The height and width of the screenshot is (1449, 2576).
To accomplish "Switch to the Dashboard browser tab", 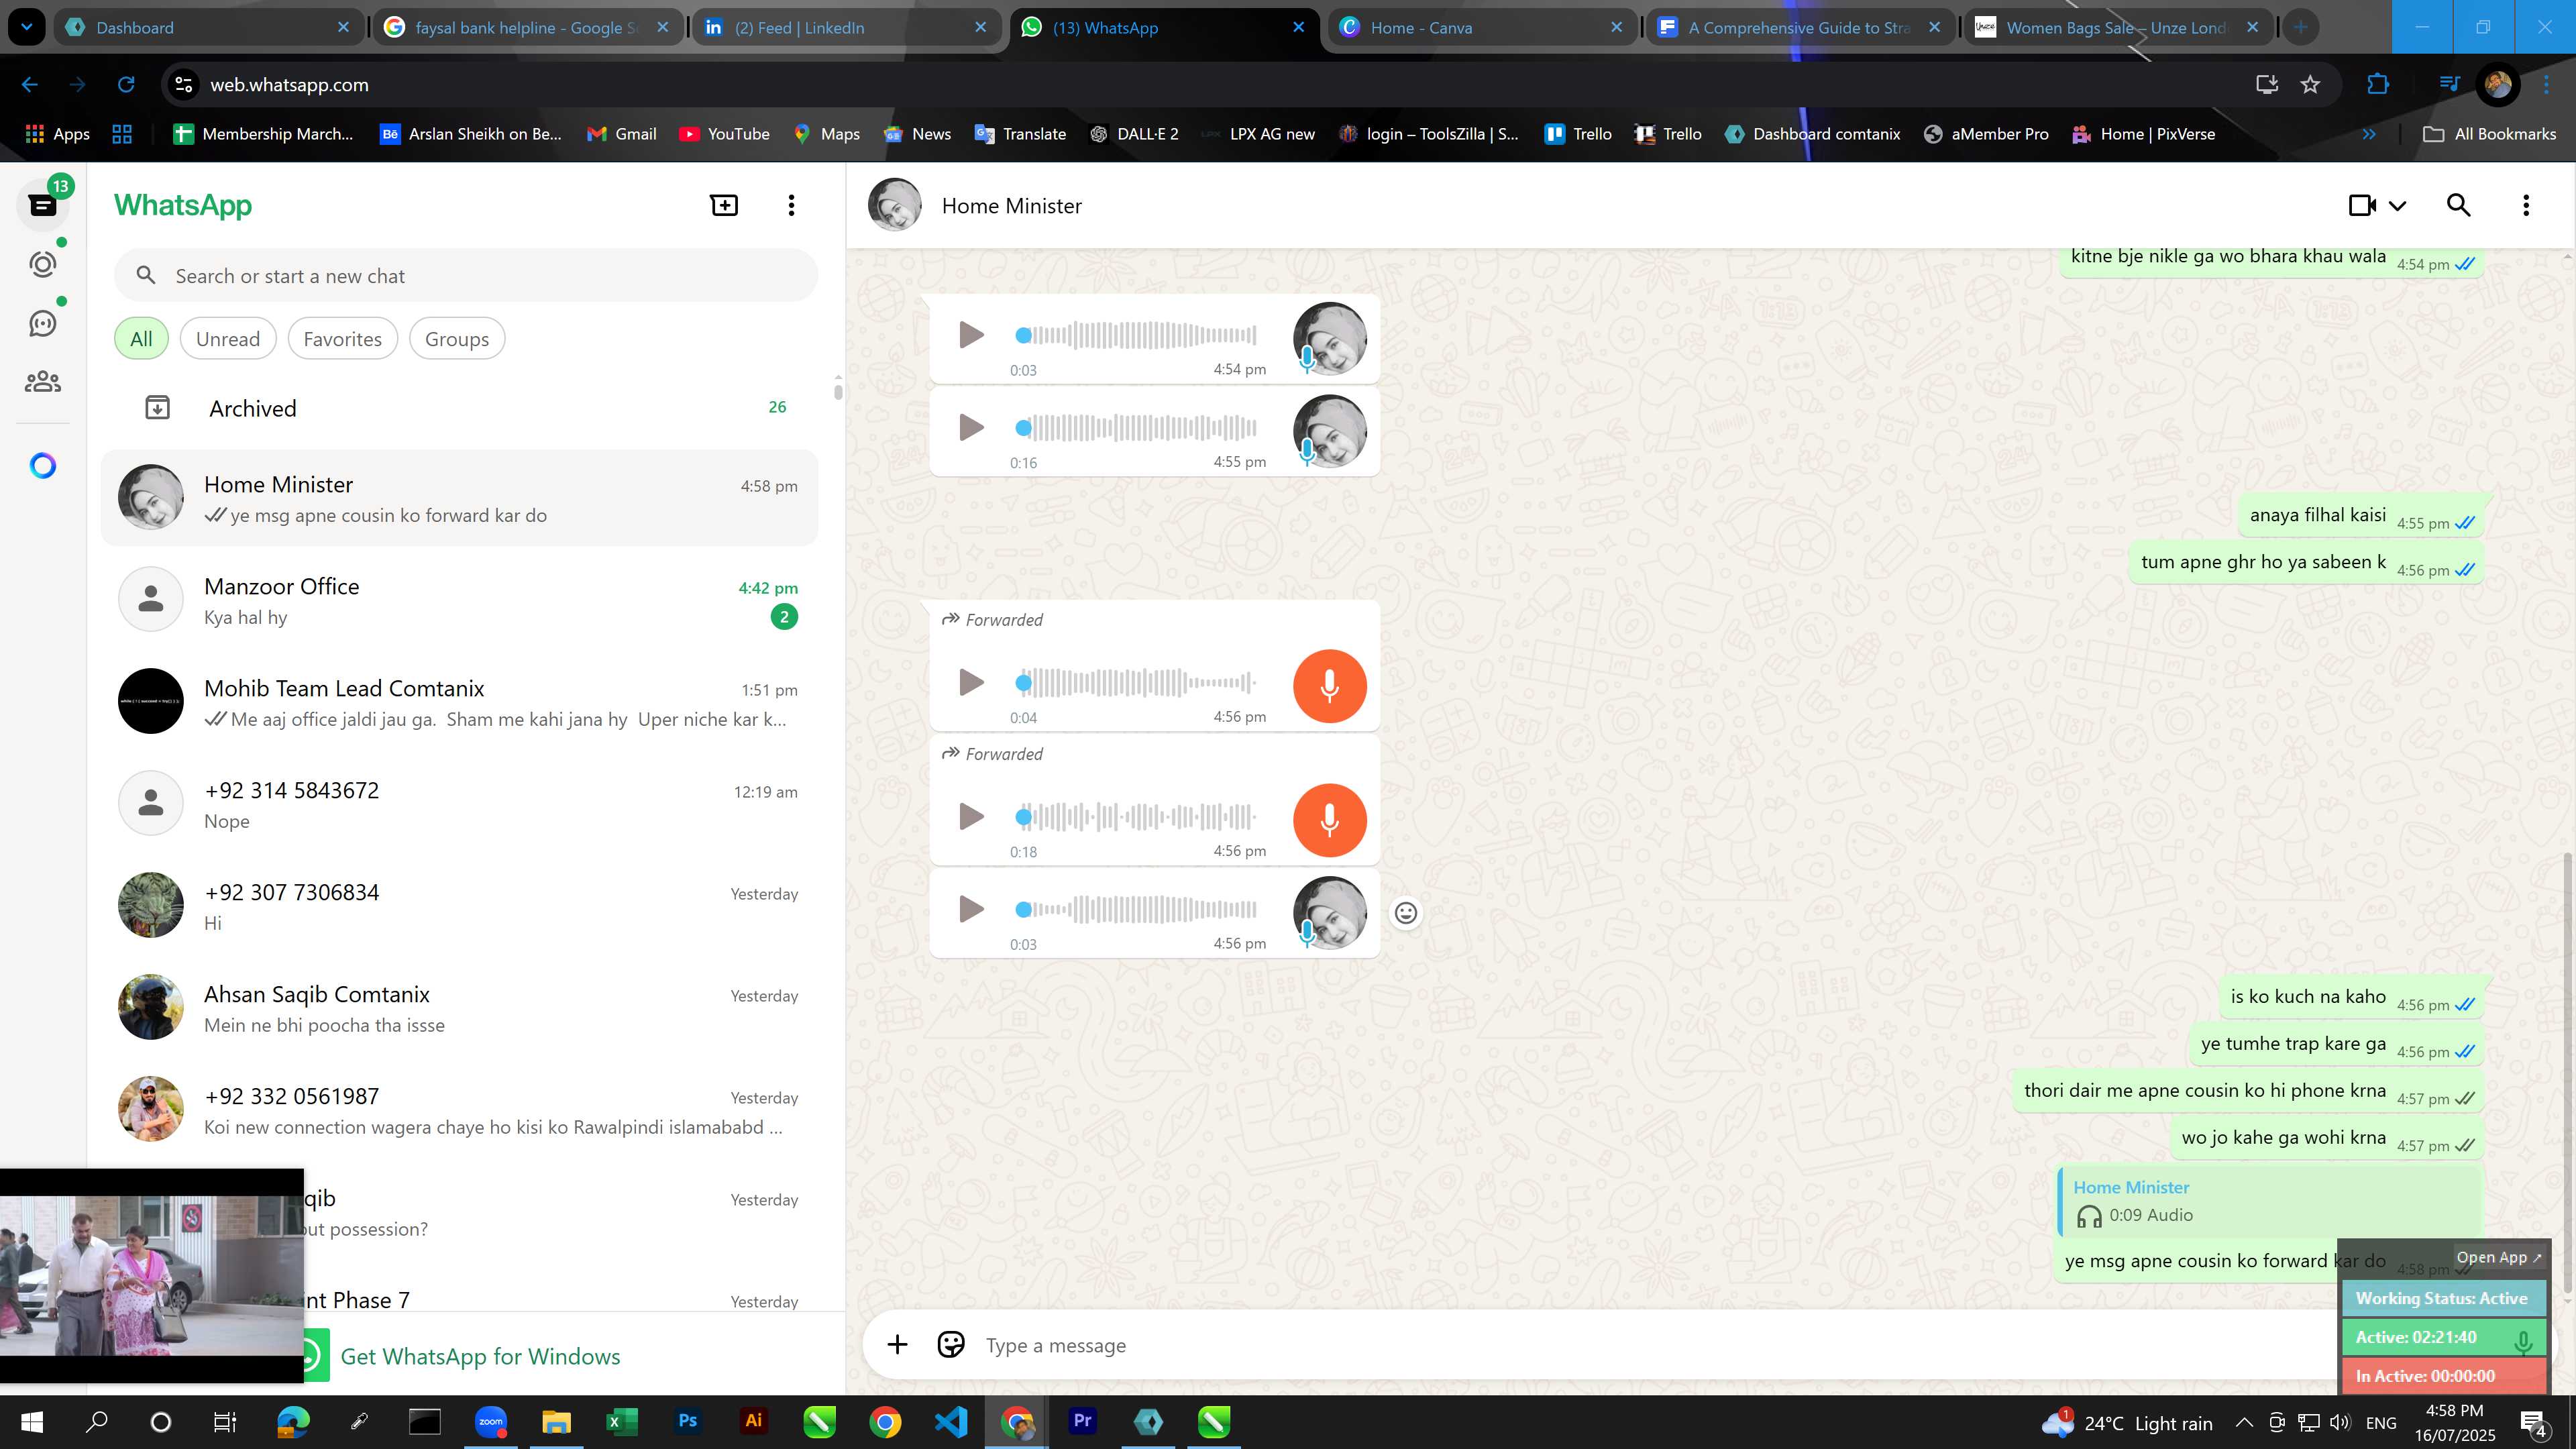I will coord(209,28).
